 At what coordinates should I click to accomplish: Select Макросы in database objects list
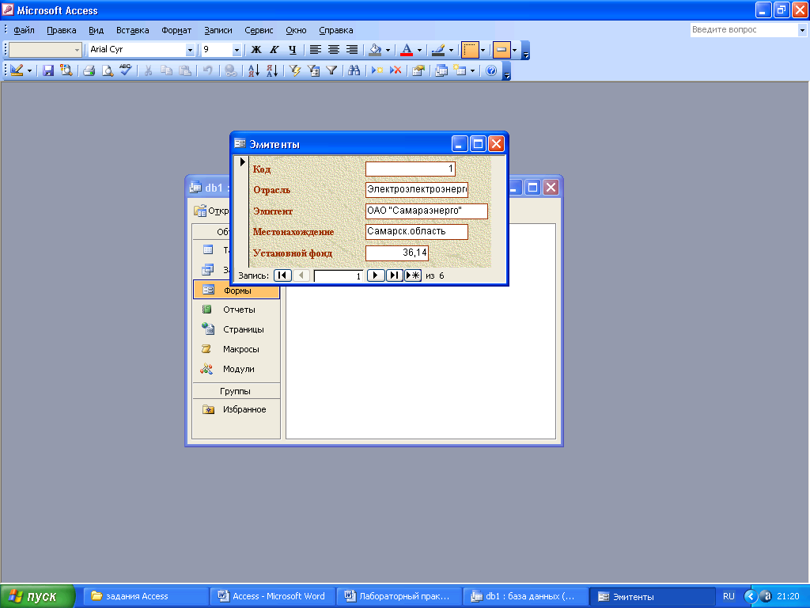[236, 349]
